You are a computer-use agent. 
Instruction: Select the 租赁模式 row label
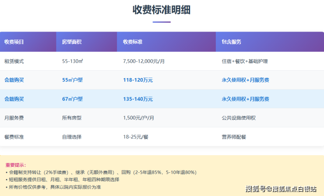[x=14, y=61]
